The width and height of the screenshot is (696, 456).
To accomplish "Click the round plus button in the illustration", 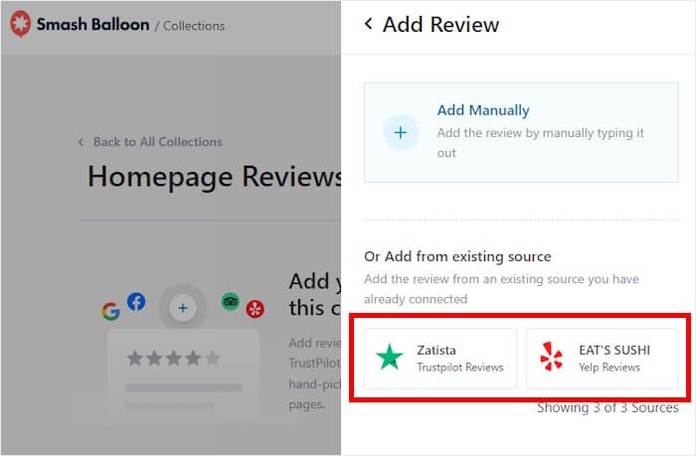I will (x=182, y=308).
